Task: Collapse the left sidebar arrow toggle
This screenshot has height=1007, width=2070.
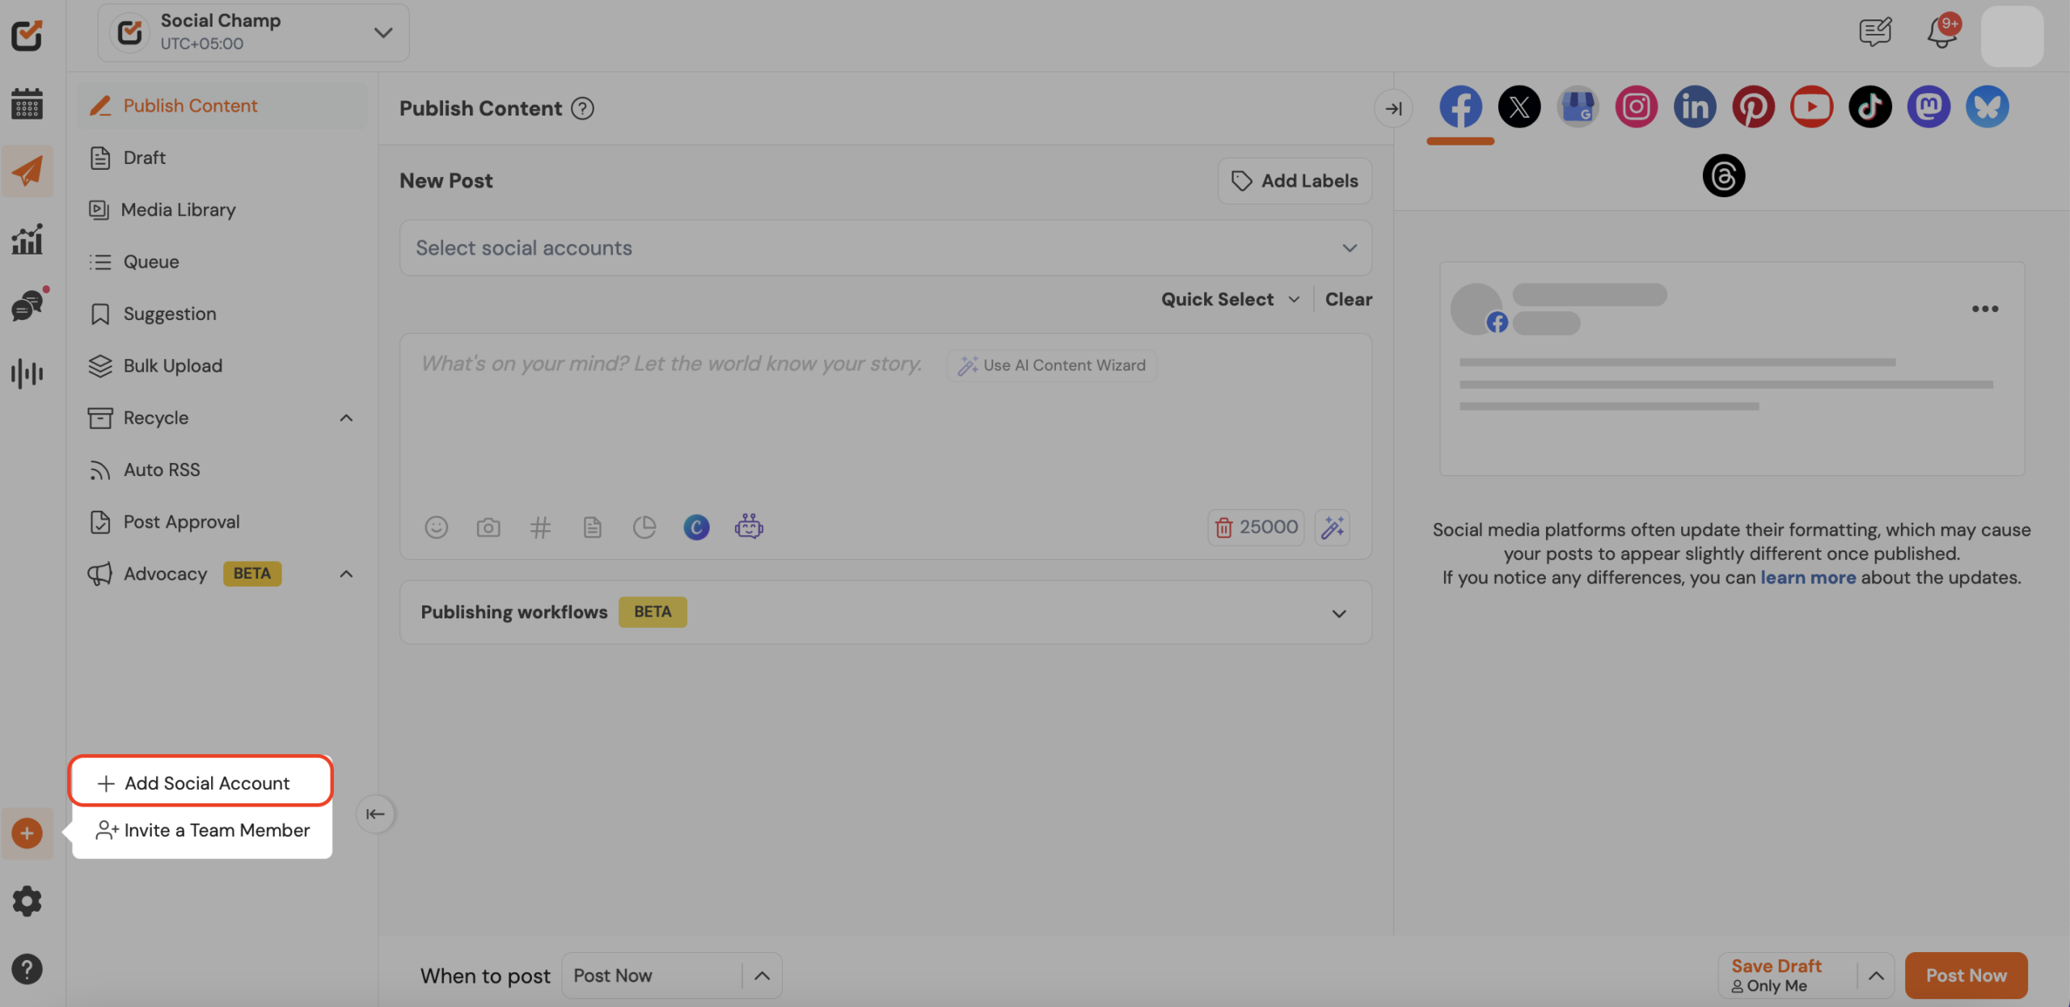Action: (x=375, y=814)
